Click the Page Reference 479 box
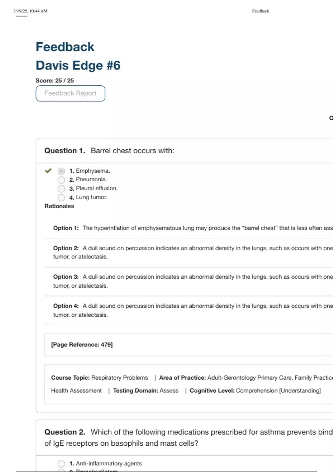The image size is (333, 472). pyautogui.click(x=82, y=345)
